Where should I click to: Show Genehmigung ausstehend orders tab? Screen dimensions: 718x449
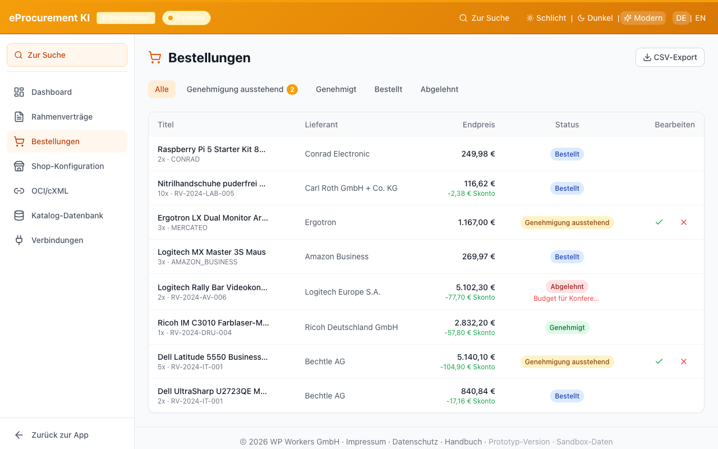(242, 89)
